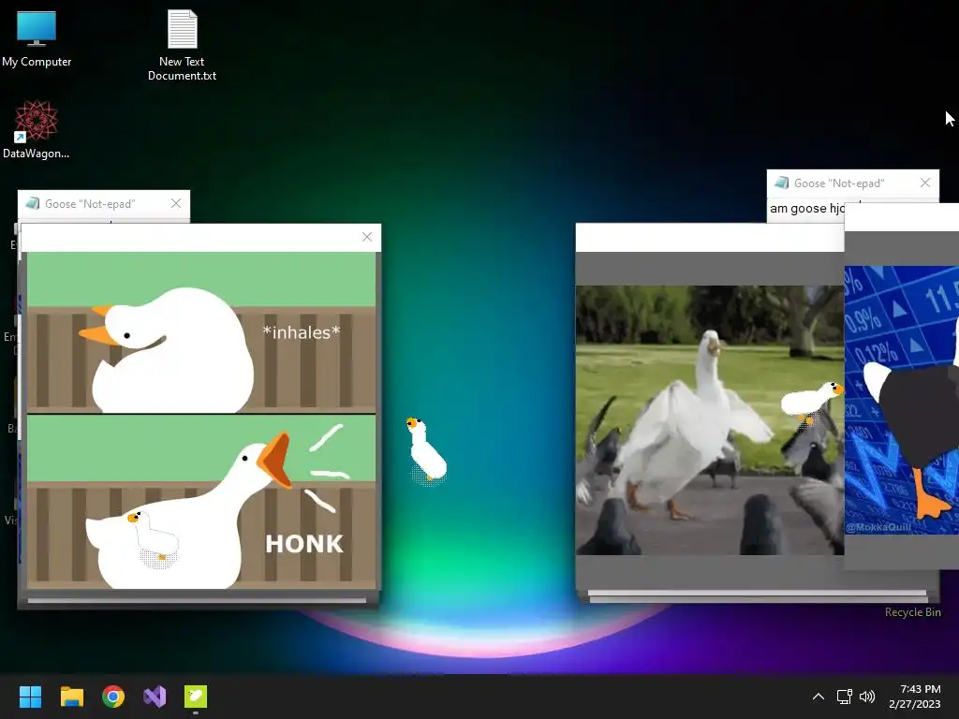Image resolution: width=959 pixels, height=719 pixels.
Task: Click the Desktop Goose taskbar icon
Action: pos(196,697)
